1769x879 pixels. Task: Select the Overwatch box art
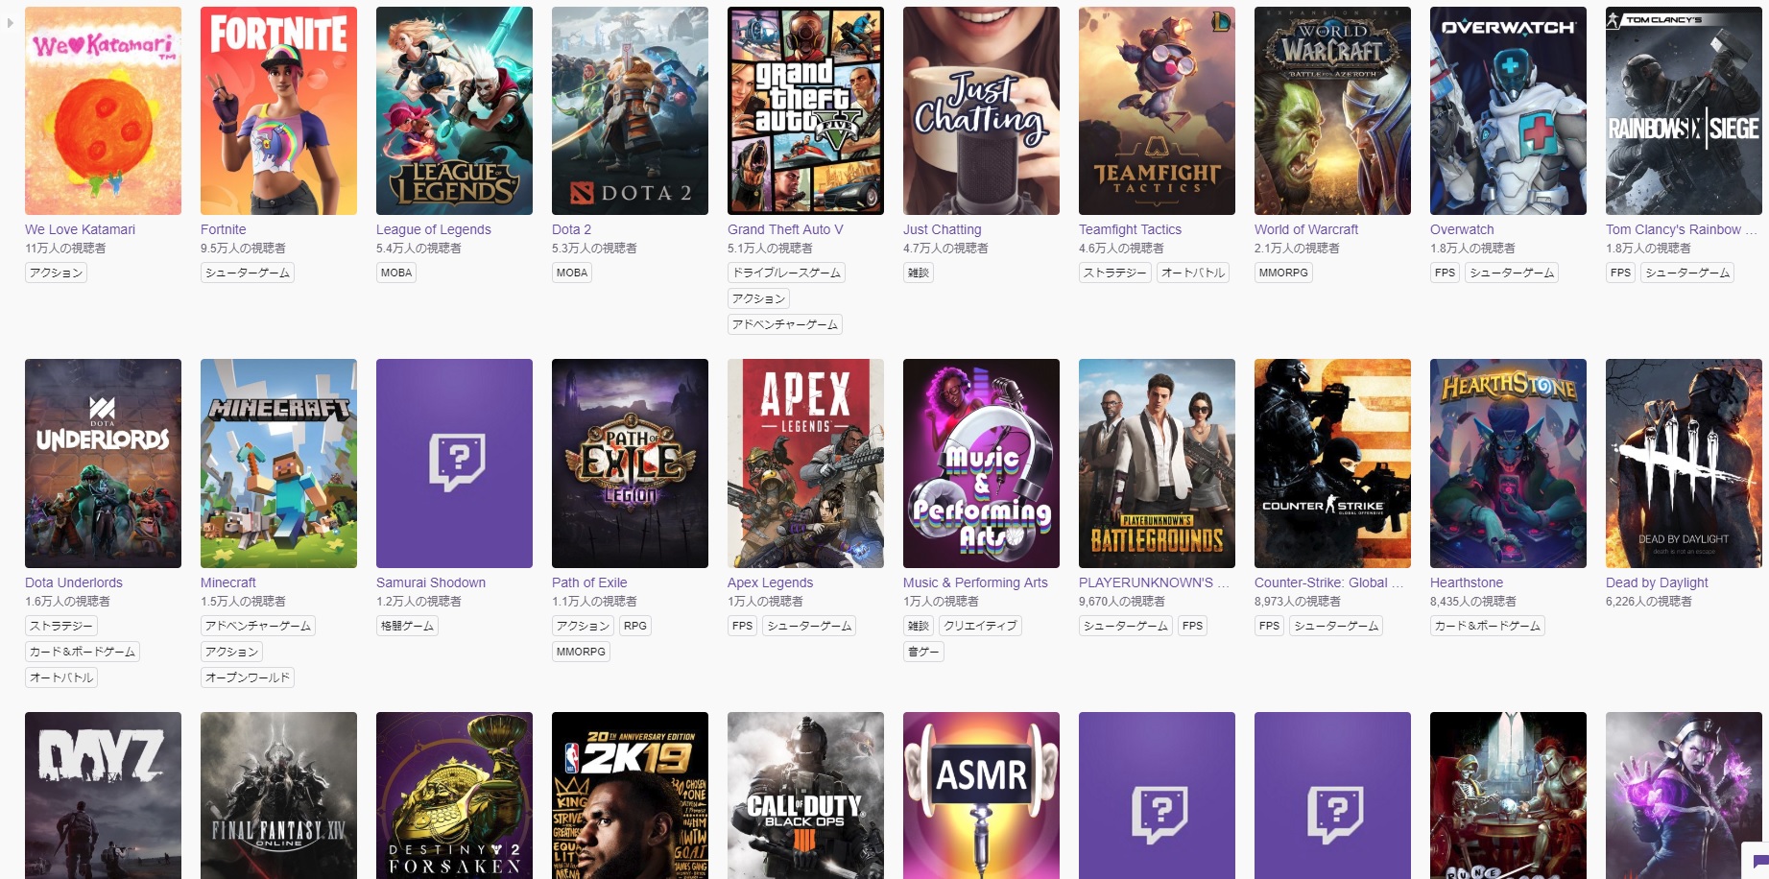pyautogui.click(x=1508, y=111)
